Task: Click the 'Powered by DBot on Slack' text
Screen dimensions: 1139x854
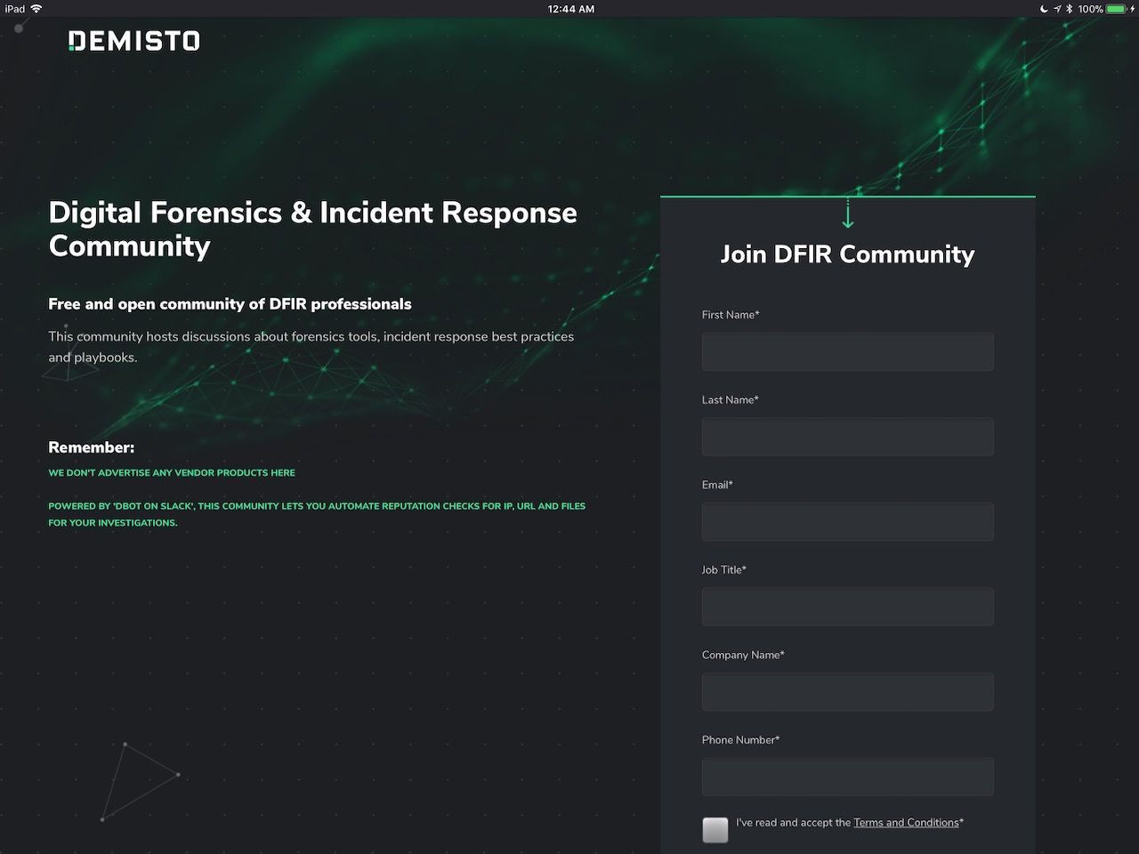Action: click(x=317, y=514)
